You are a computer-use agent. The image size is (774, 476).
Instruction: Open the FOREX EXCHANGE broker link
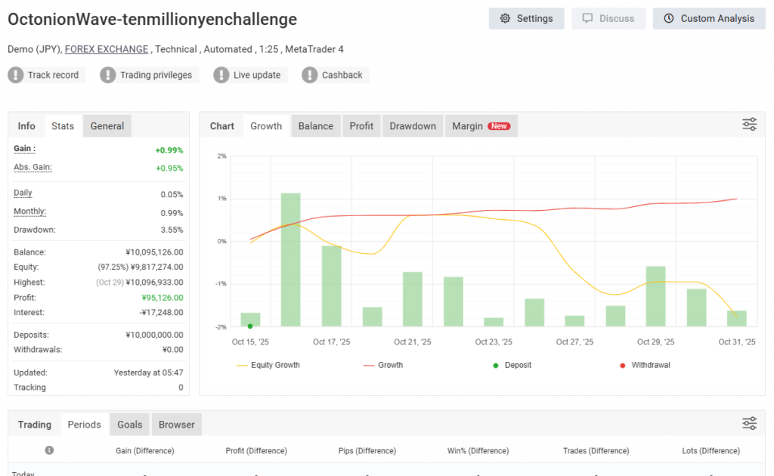[x=107, y=49]
